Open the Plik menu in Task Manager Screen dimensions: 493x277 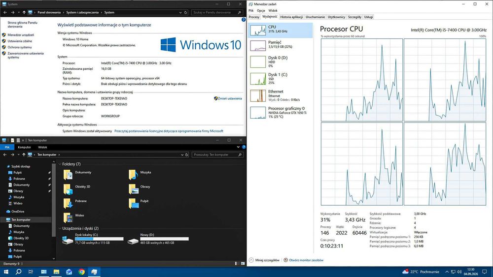(x=251, y=10)
